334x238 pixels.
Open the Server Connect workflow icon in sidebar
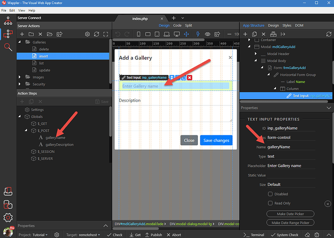pos(8,34)
